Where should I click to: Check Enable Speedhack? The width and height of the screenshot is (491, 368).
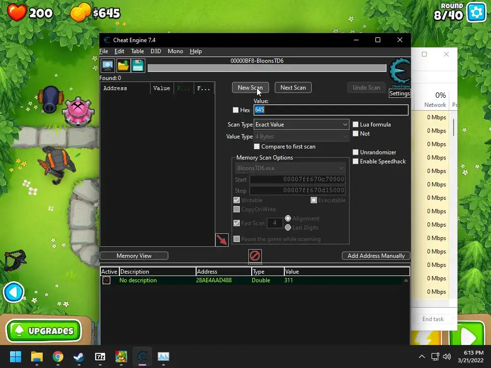click(355, 161)
